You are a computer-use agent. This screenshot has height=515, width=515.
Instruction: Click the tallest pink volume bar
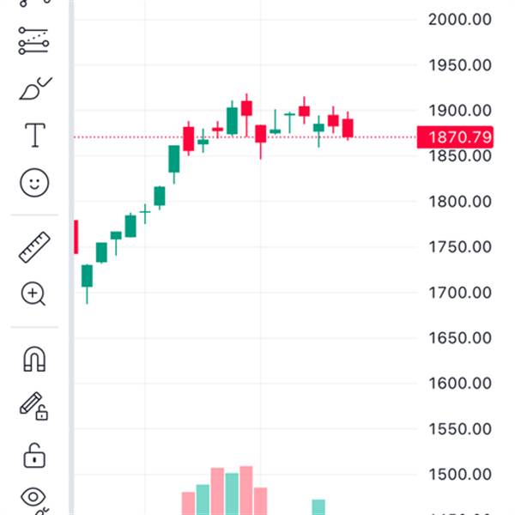pyautogui.click(x=246, y=489)
